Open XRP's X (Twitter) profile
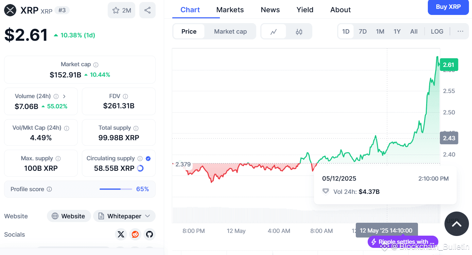 coord(121,234)
